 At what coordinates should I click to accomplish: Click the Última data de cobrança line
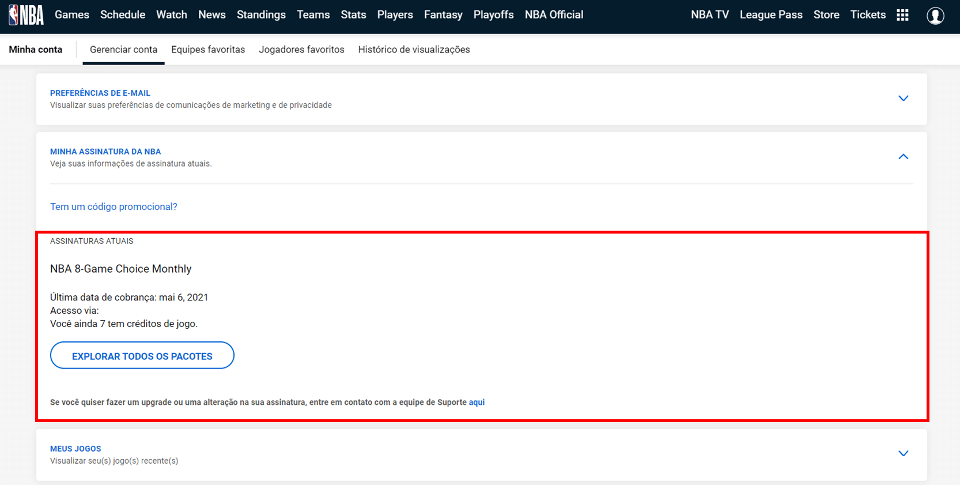pyautogui.click(x=129, y=298)
